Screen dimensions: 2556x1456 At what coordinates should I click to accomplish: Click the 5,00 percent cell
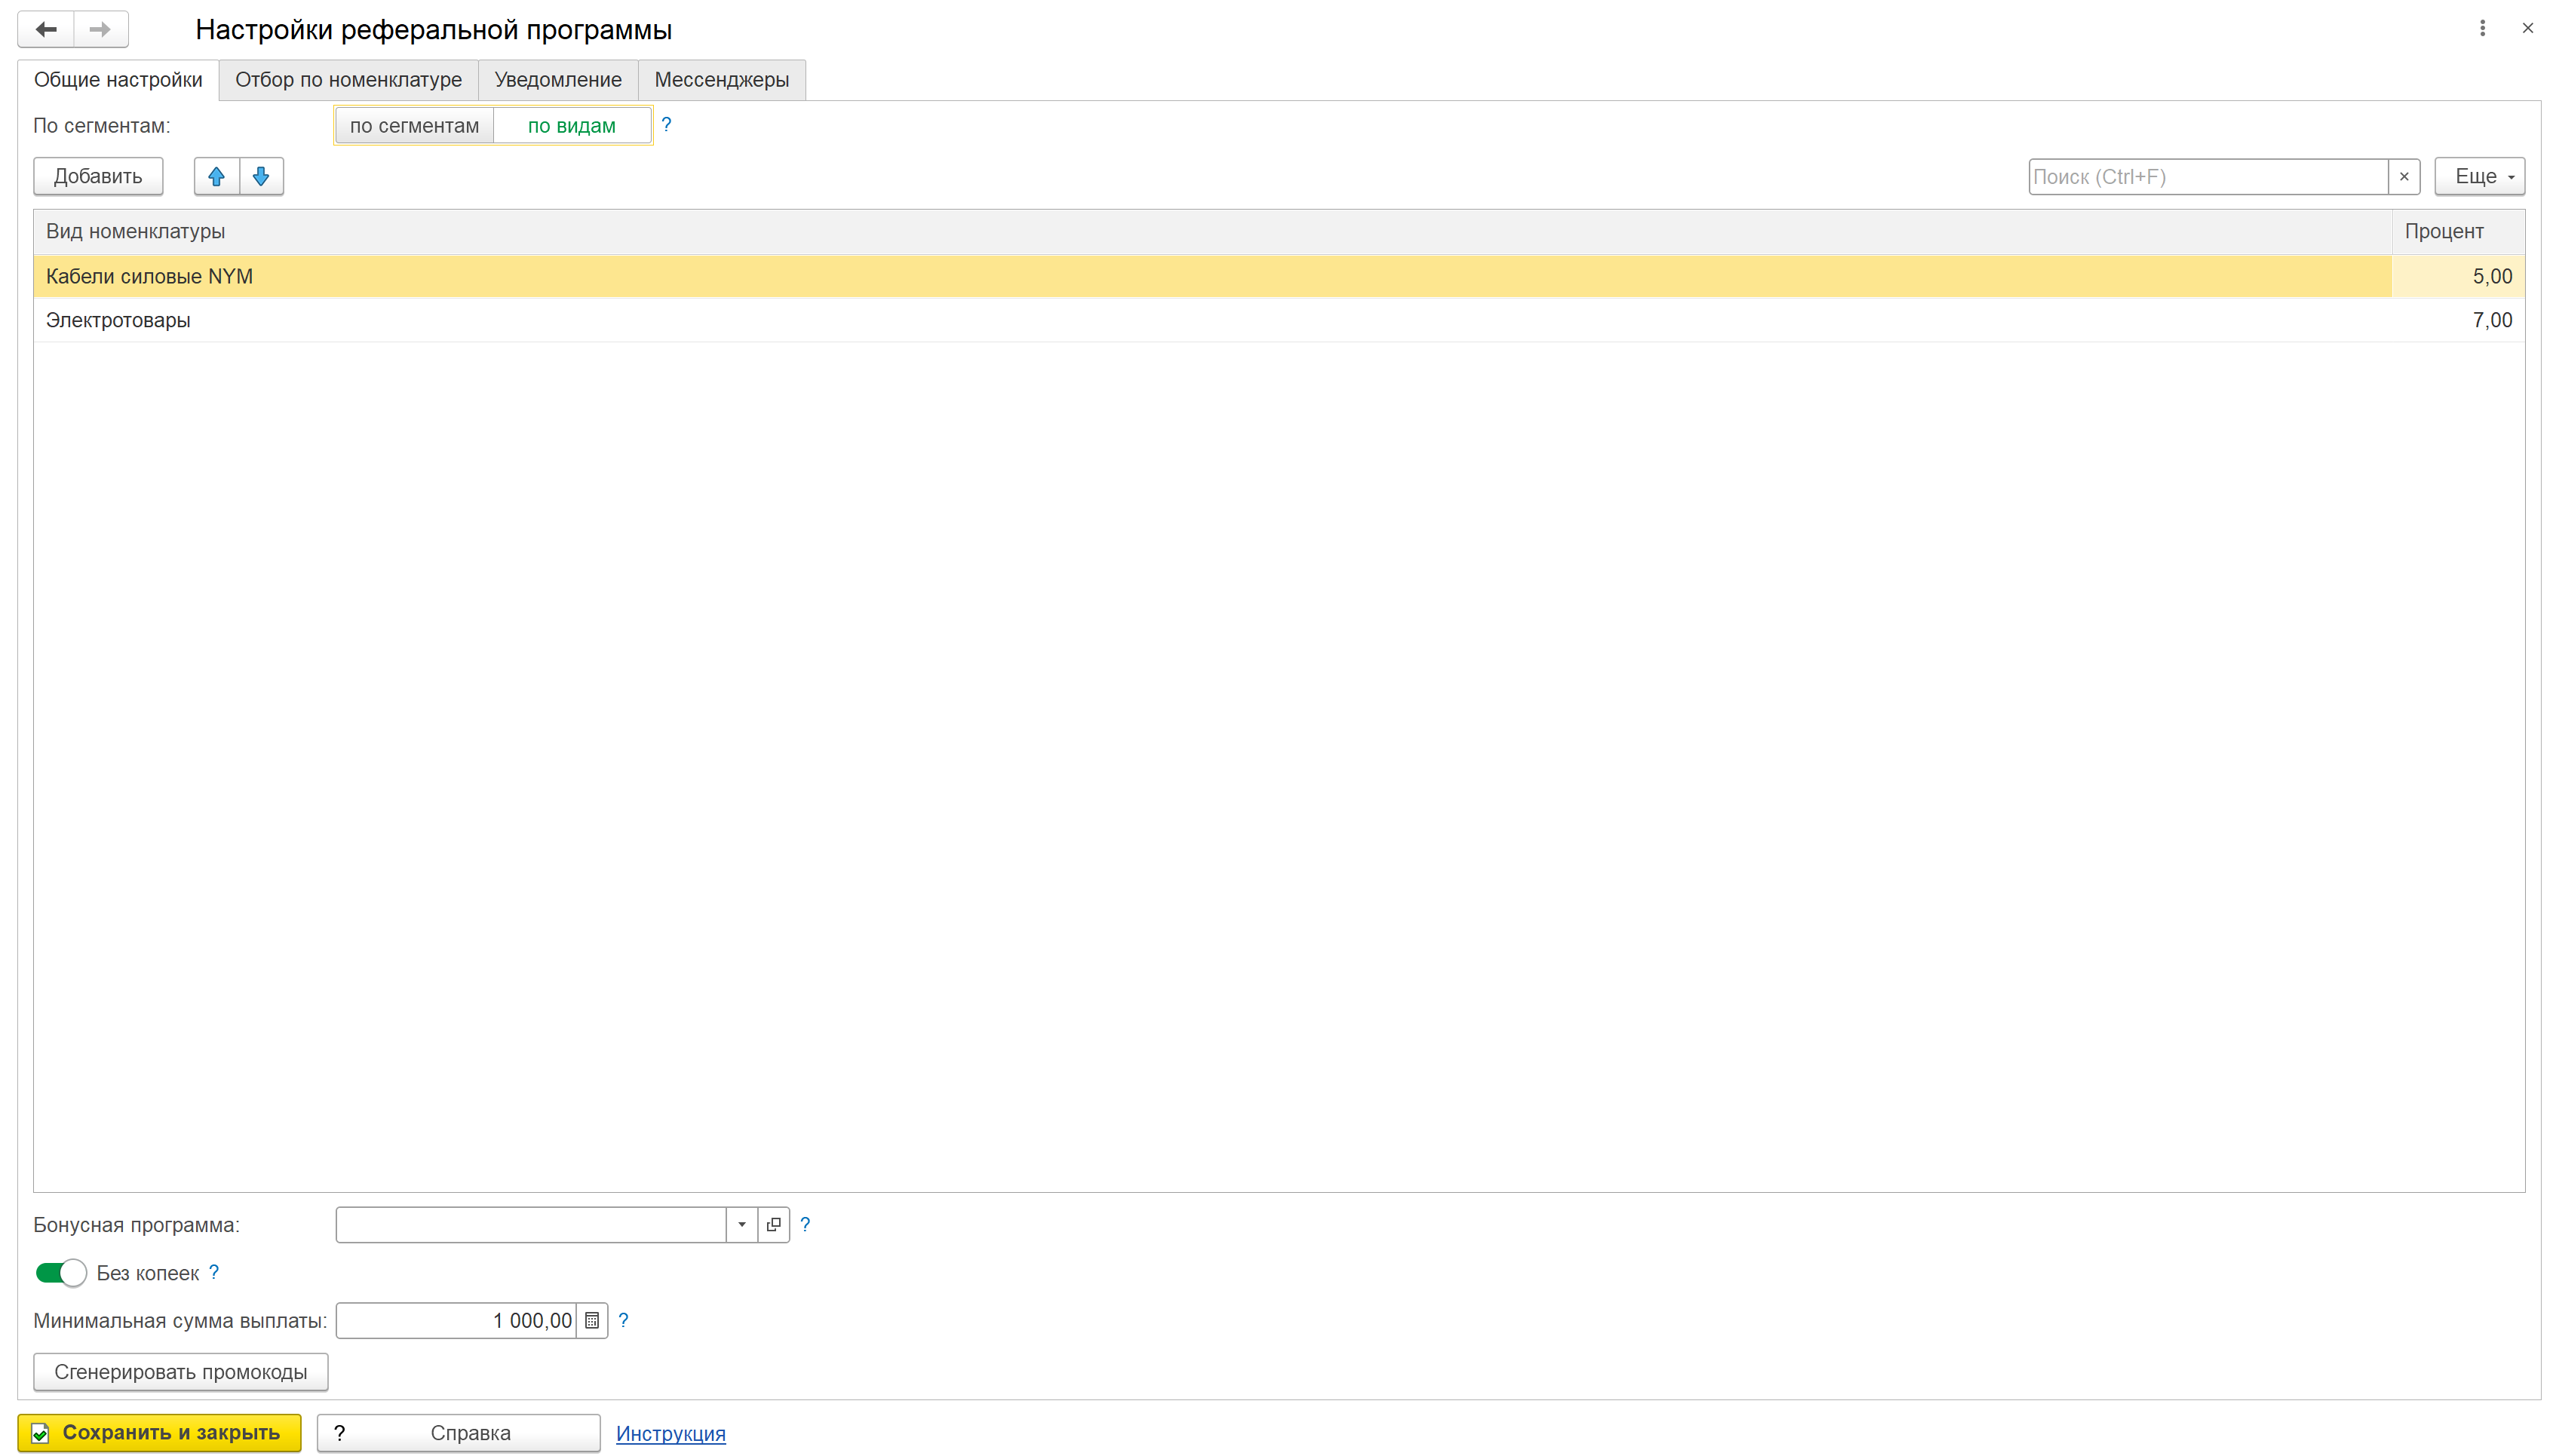(2458, 276)
